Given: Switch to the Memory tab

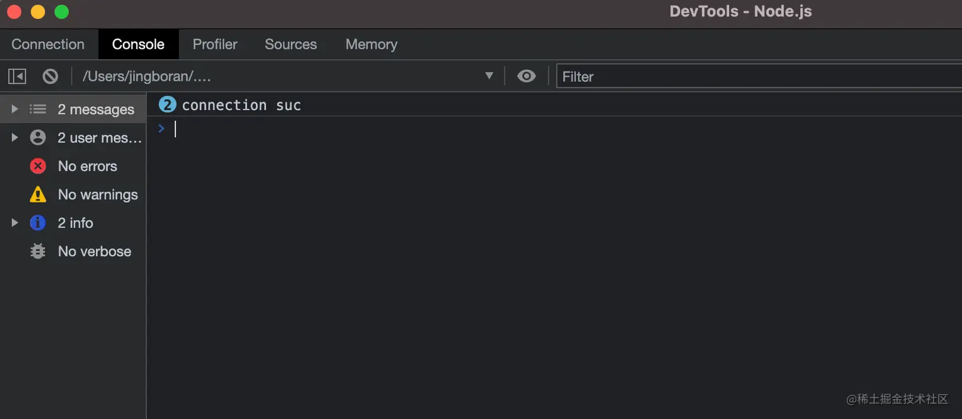Looking at the screenshot, I should 371,45.
